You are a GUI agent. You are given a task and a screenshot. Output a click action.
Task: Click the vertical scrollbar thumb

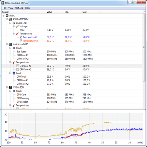[144, 47]
